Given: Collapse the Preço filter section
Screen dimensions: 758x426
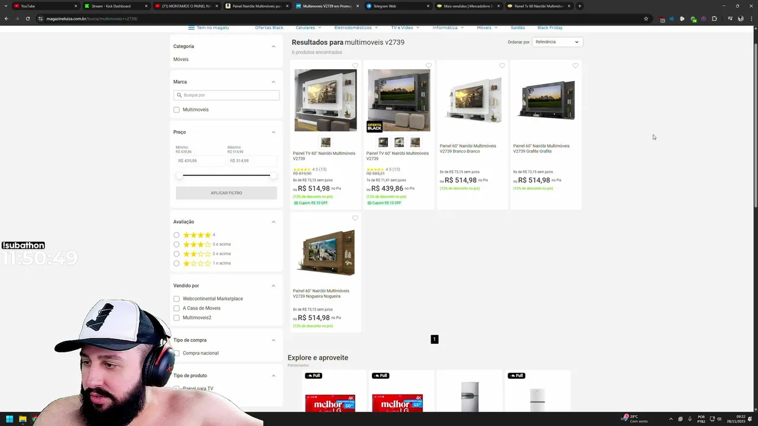Looking at the screenshot, I should [274, 132].
